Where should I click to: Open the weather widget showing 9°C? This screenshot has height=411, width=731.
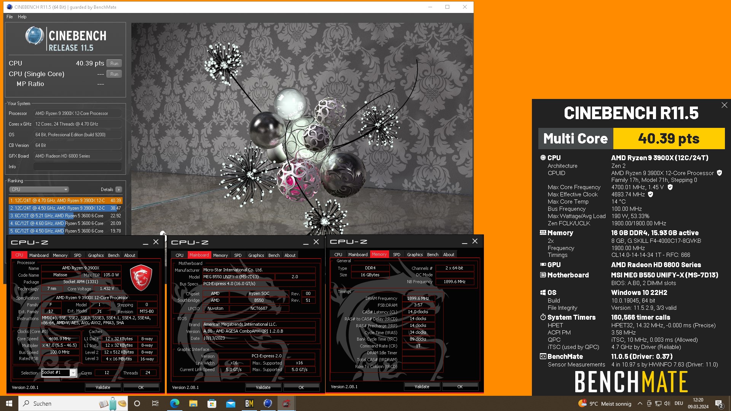coord(605,403)
